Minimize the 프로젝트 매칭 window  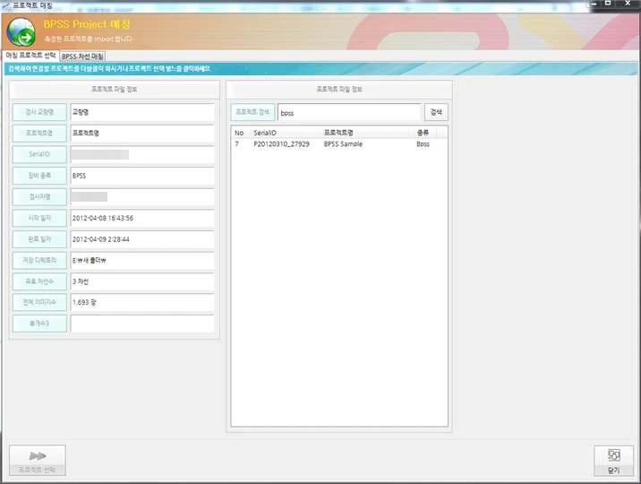(594, 4)
